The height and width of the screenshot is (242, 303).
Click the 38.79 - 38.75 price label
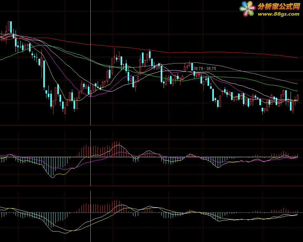205,69
